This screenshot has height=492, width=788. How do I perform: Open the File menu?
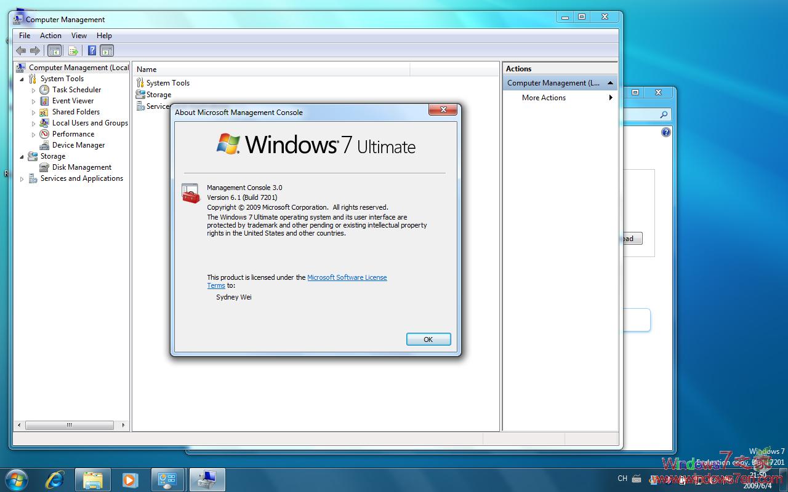25,36
